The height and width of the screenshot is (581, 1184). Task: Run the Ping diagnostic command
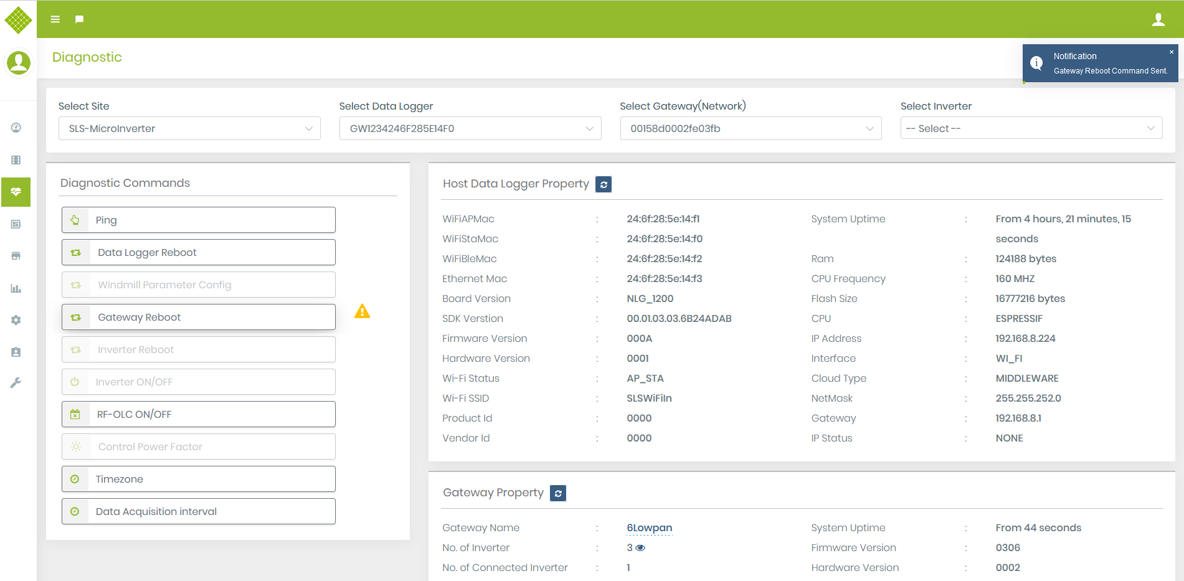pos(199,220)
